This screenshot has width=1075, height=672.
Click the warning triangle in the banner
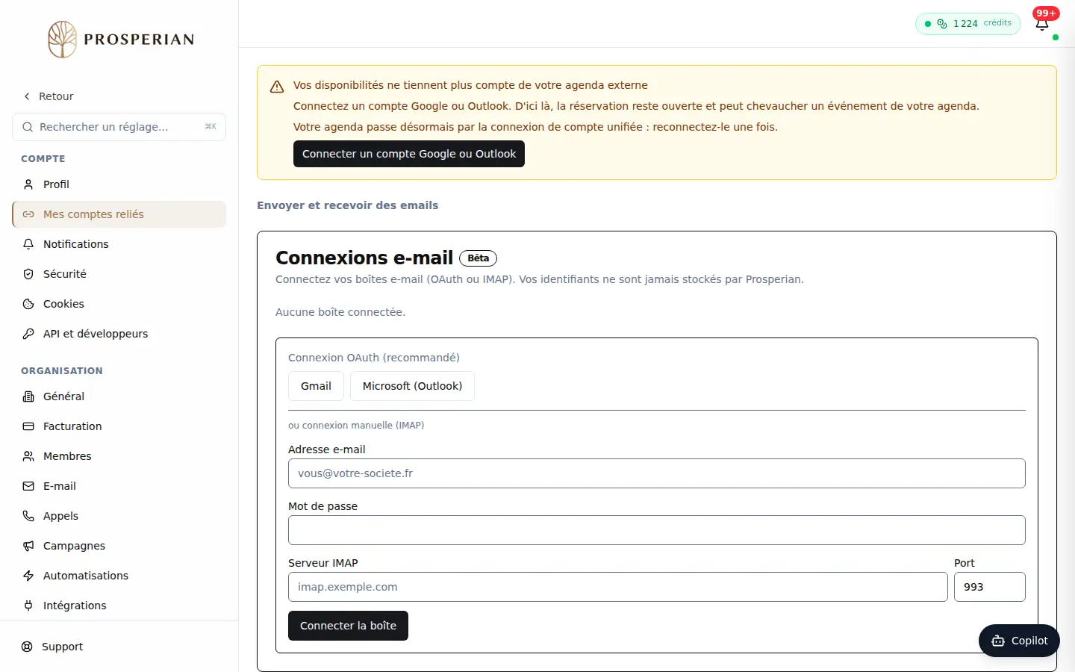pos(277,87)
